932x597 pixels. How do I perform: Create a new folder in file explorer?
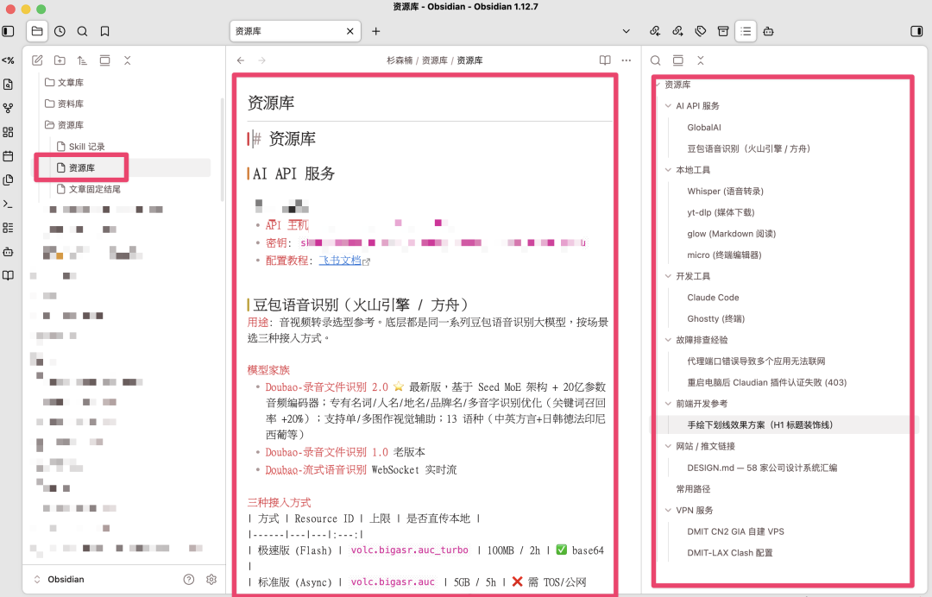60,60
